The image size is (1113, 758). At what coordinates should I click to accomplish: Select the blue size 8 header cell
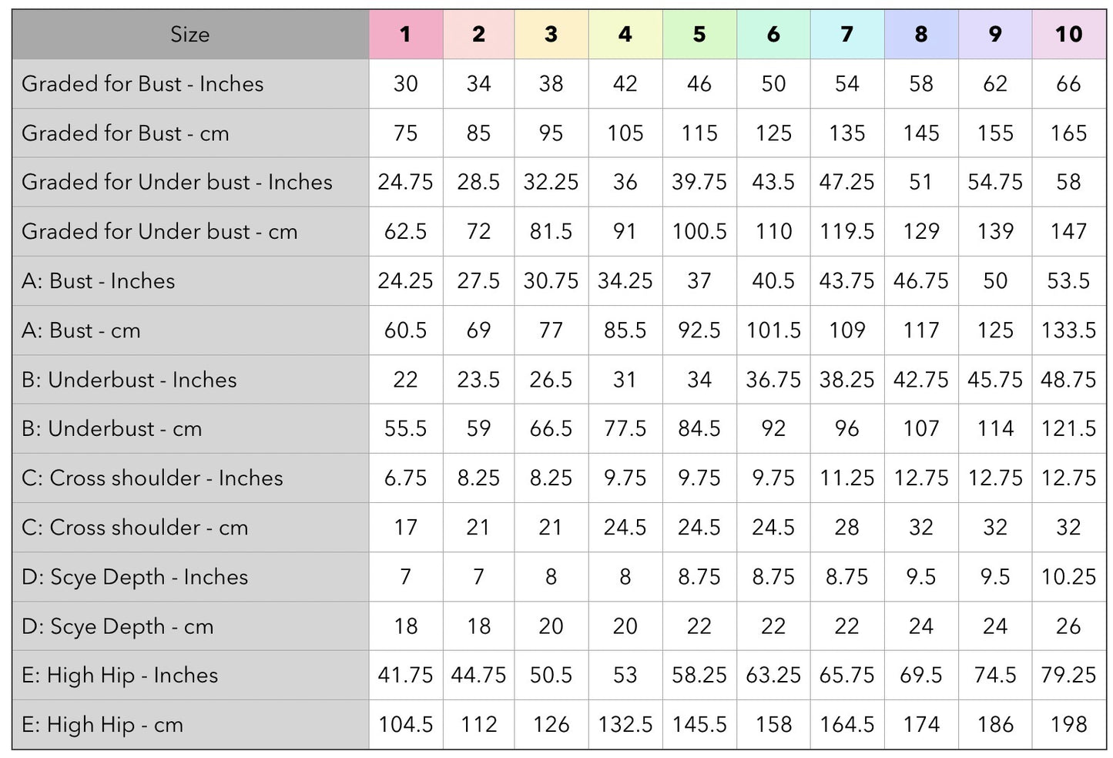coord(921,35)
